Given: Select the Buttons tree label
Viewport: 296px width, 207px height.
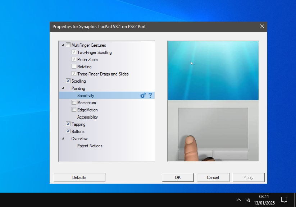Looking at the screenshot, I should click(x=78, y=132).
